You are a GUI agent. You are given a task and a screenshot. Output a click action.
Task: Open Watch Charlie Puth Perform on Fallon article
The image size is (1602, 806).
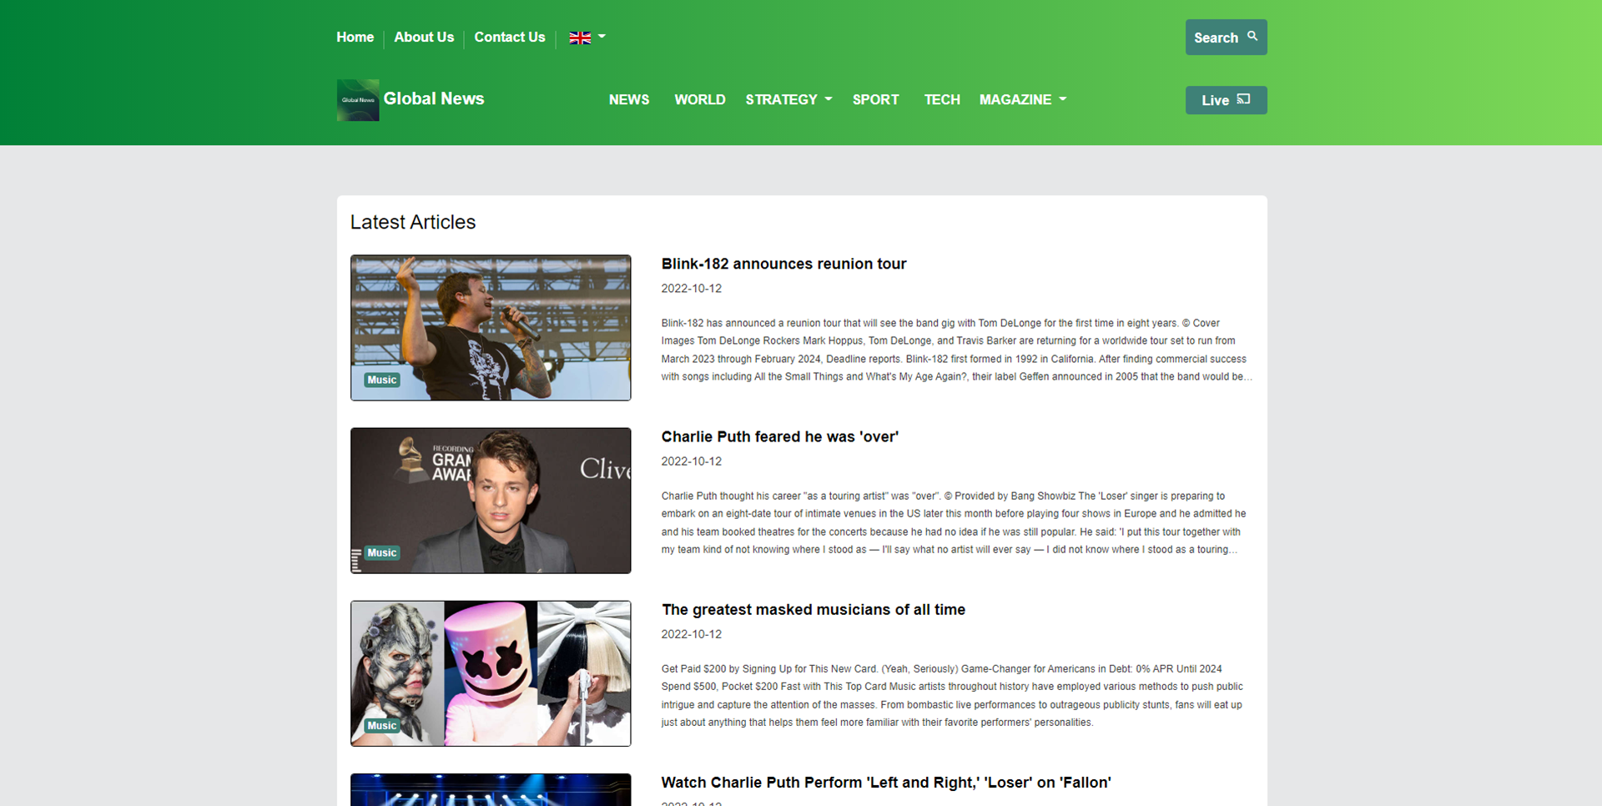coord(886,783)
